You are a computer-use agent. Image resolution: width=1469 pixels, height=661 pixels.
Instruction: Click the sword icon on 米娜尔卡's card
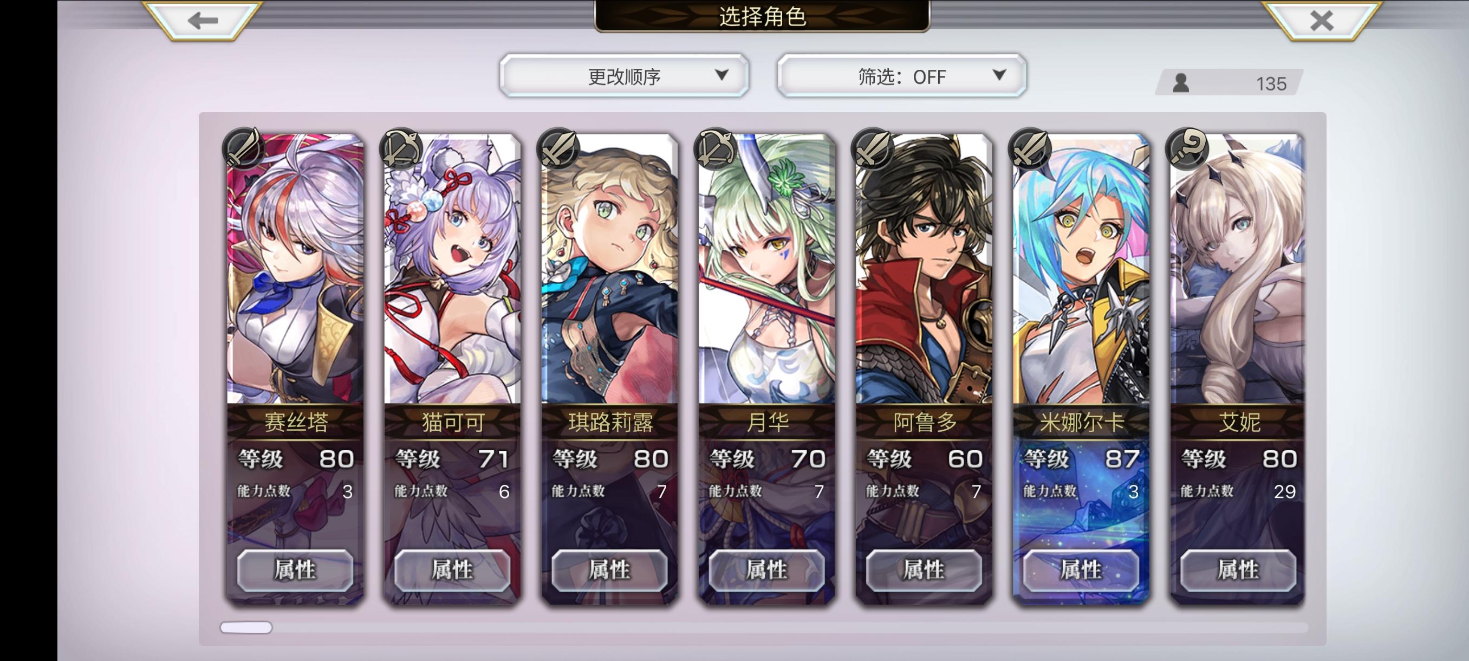pos(1030,149)
